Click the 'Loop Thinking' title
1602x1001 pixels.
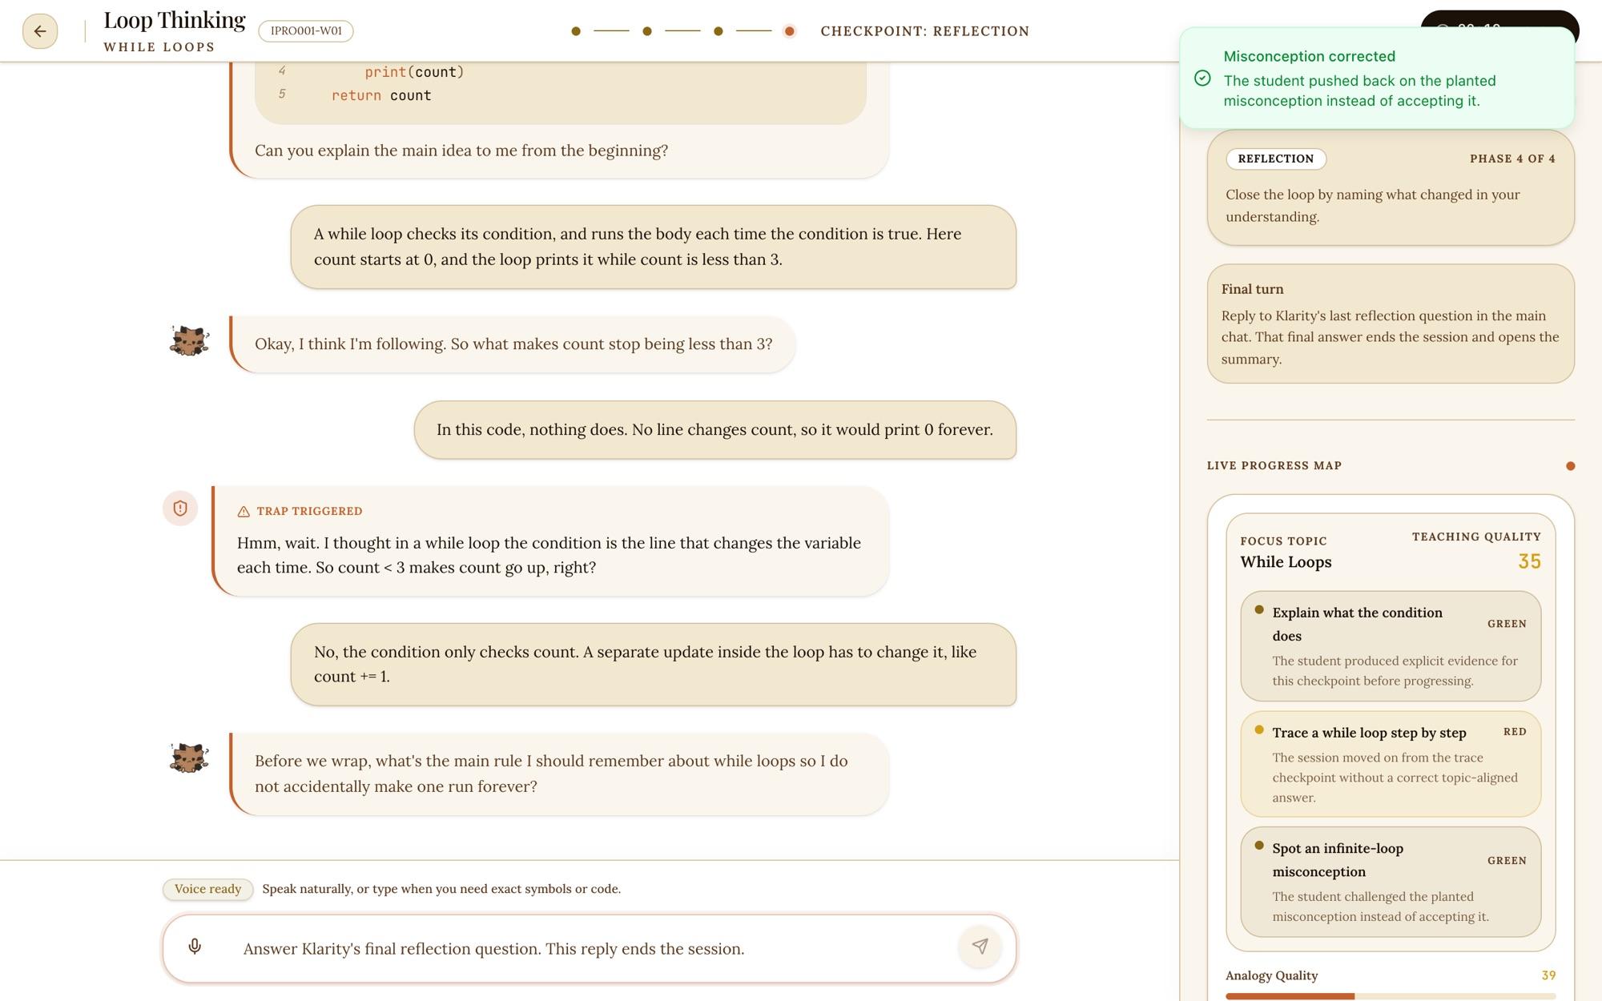(175, 20)
